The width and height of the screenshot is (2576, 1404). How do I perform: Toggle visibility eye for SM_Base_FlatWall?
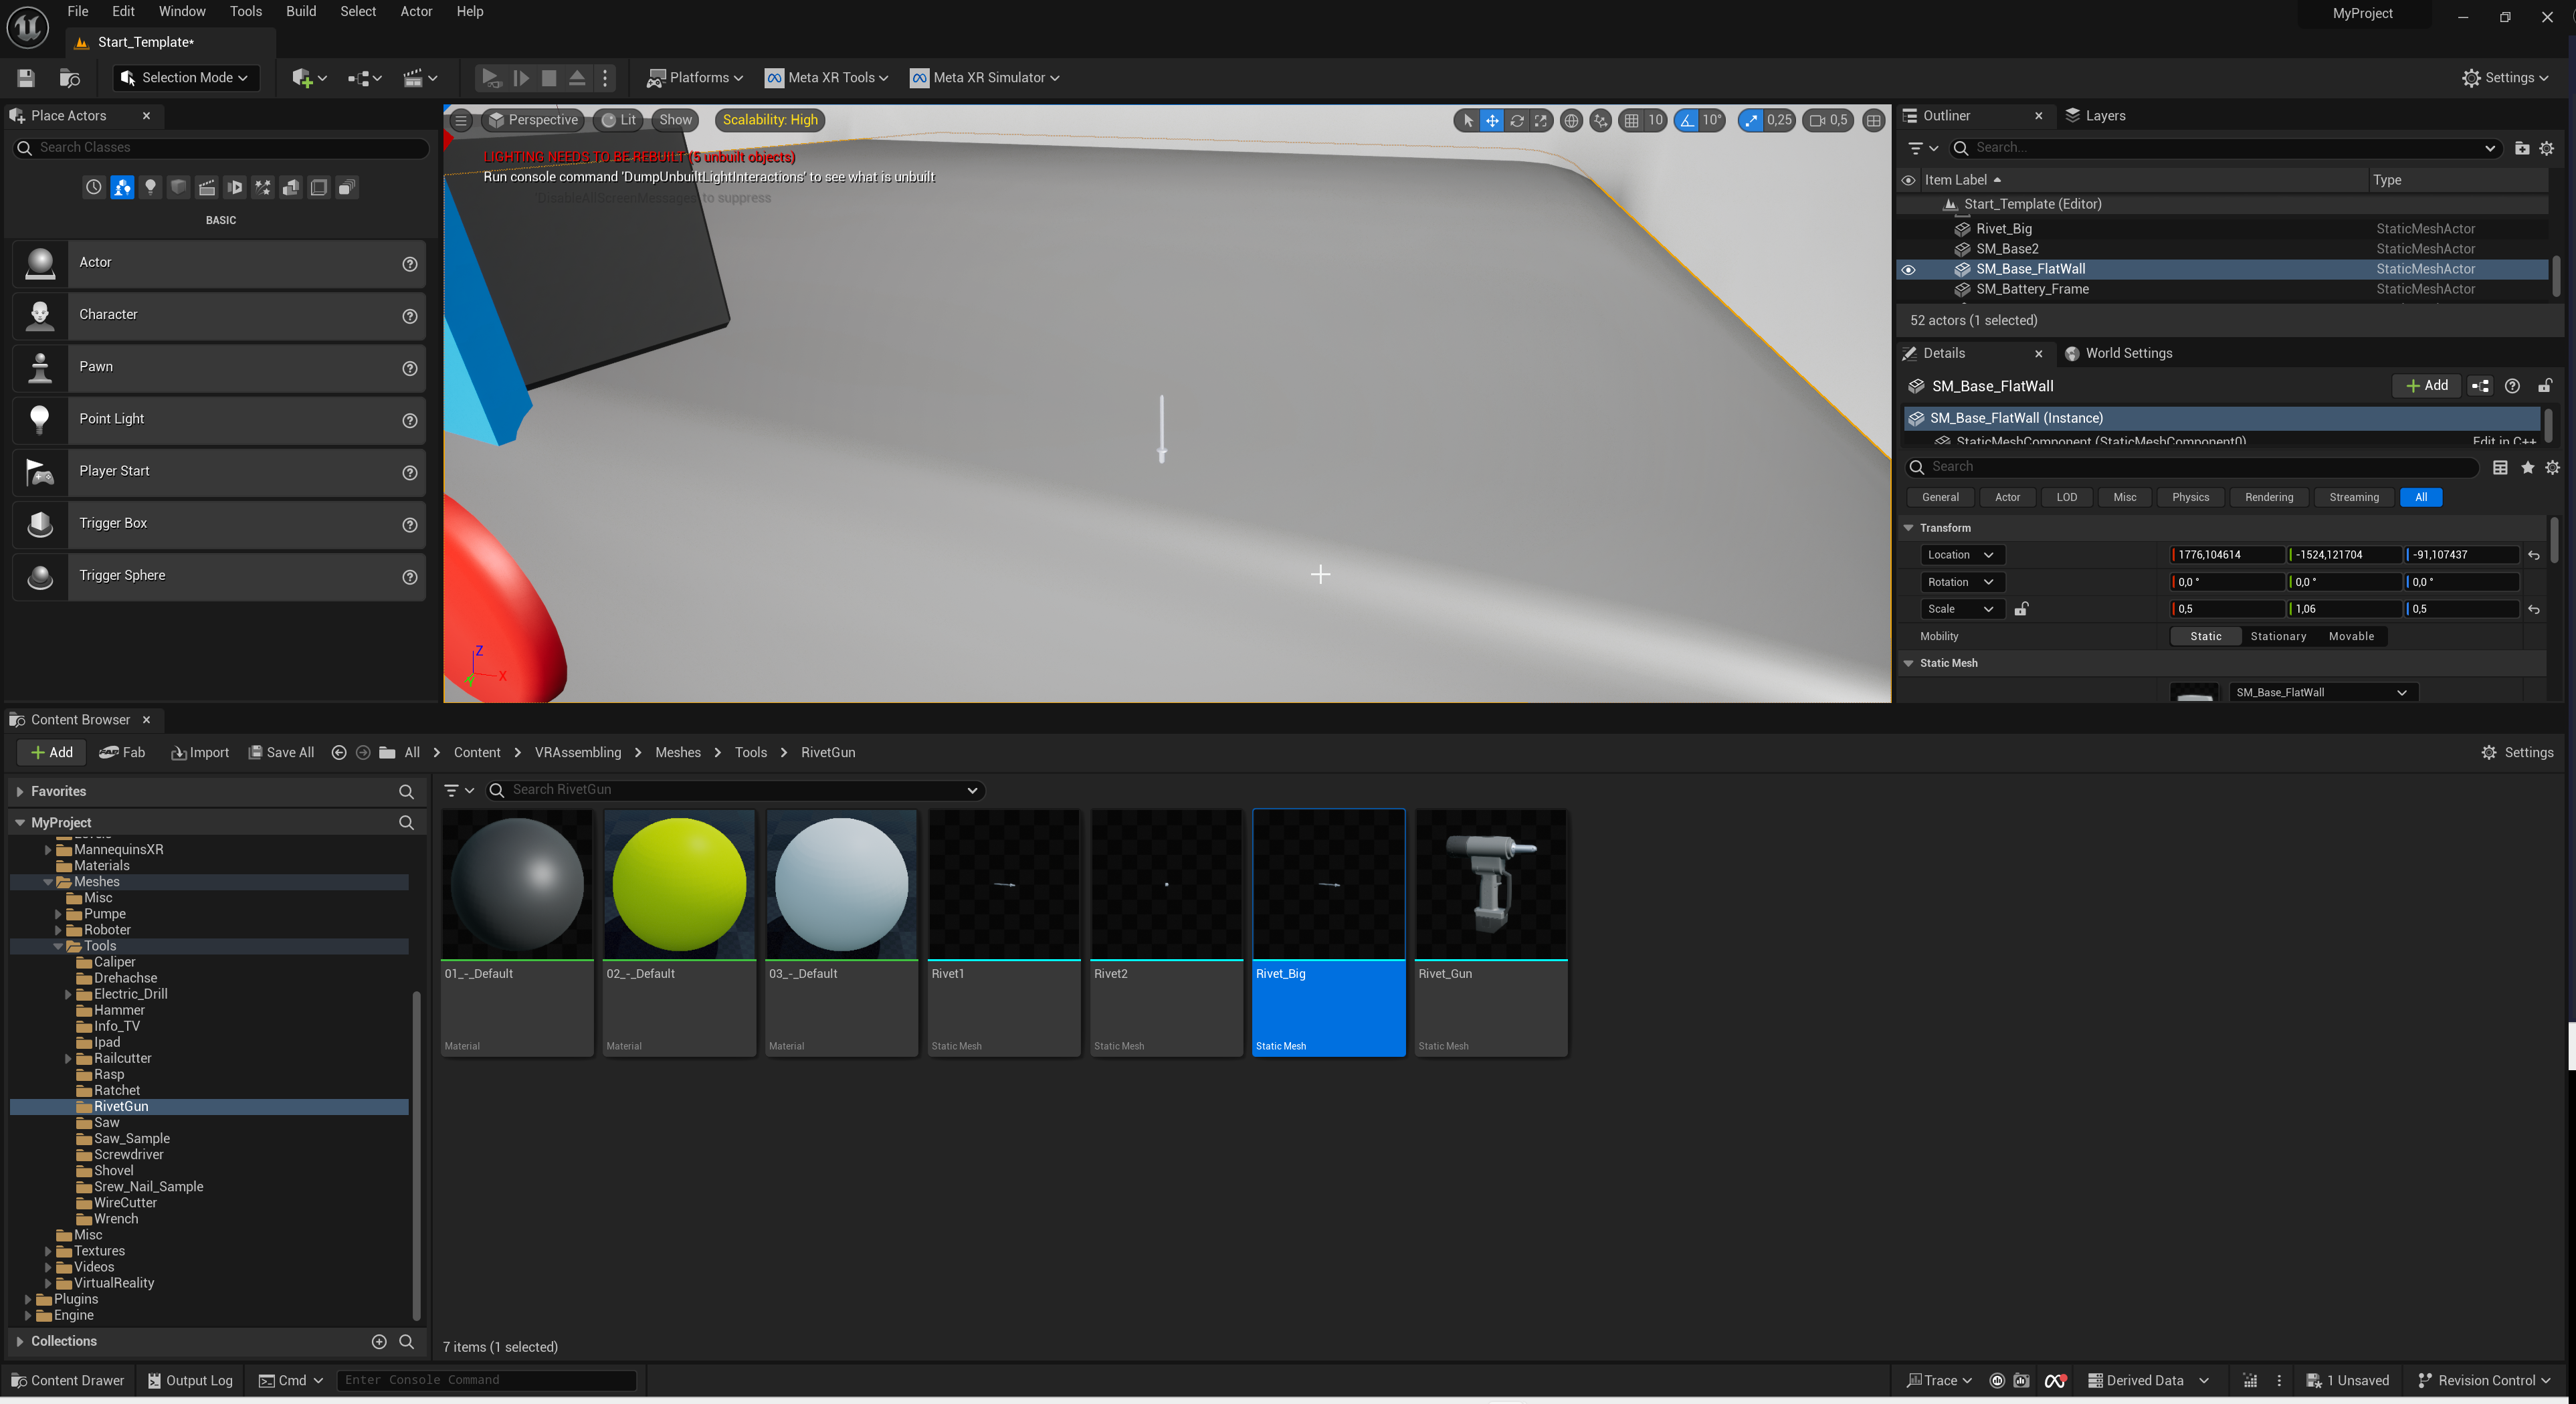(x=1908, y=269)
